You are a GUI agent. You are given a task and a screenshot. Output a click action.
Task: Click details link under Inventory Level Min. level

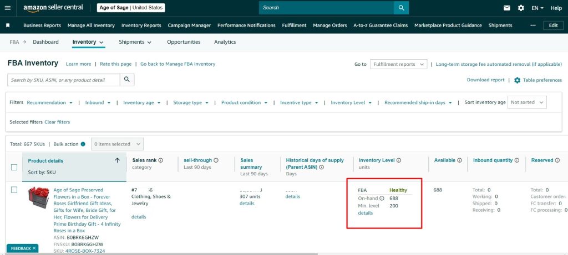[365, 213]
